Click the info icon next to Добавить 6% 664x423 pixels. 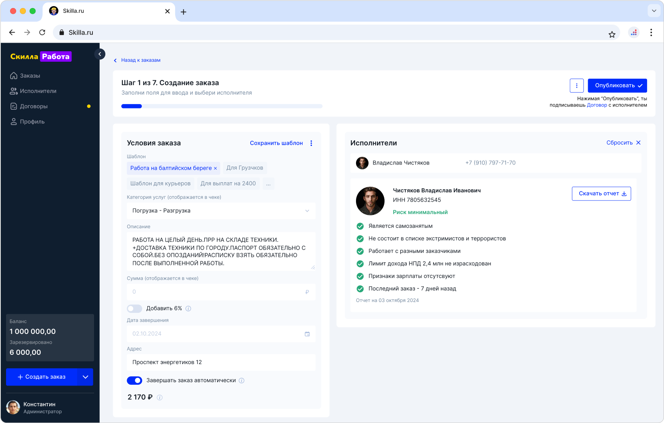[x=188, y=308]
